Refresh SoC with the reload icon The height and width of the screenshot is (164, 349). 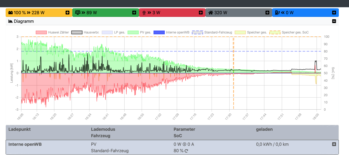point(186,151)
